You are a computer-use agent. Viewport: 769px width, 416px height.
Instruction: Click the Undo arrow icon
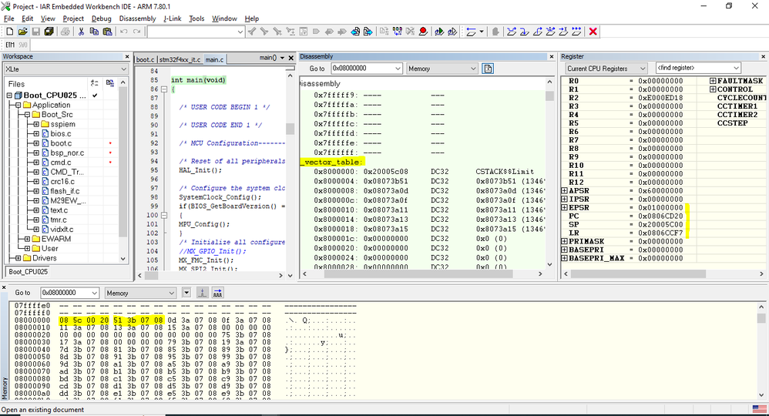[x=124, y=32]
